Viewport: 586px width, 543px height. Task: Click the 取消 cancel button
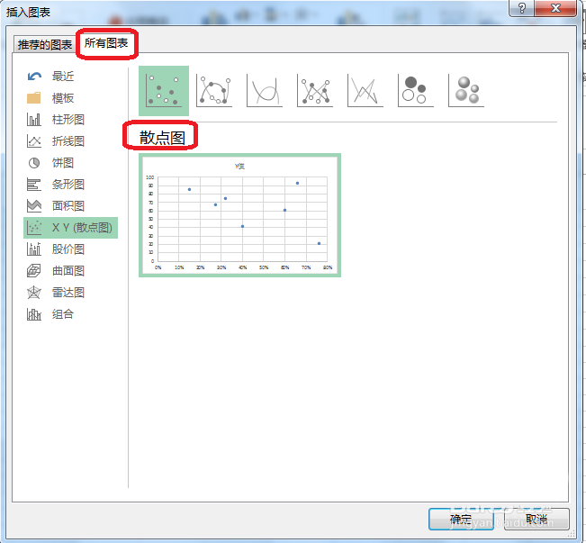coord(536,519)
